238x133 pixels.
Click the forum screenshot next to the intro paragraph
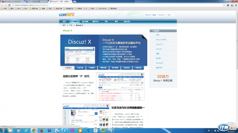click(120, 86)
